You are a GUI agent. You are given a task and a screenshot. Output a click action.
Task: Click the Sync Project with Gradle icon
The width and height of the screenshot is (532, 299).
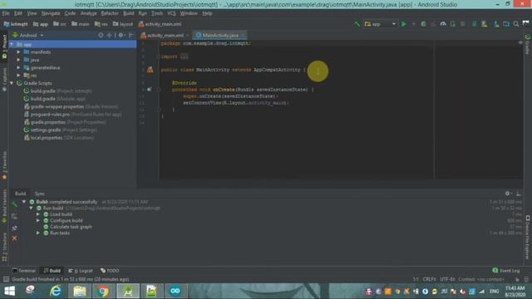point(475,24)
